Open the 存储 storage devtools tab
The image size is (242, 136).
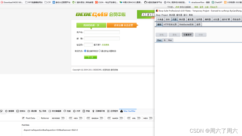tap(86, 111)
